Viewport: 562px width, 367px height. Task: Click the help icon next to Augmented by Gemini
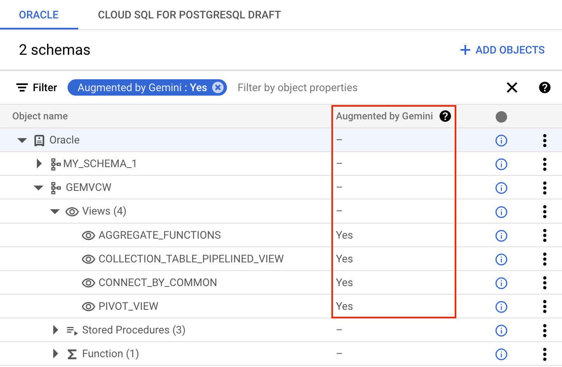[x=445, y=116]
